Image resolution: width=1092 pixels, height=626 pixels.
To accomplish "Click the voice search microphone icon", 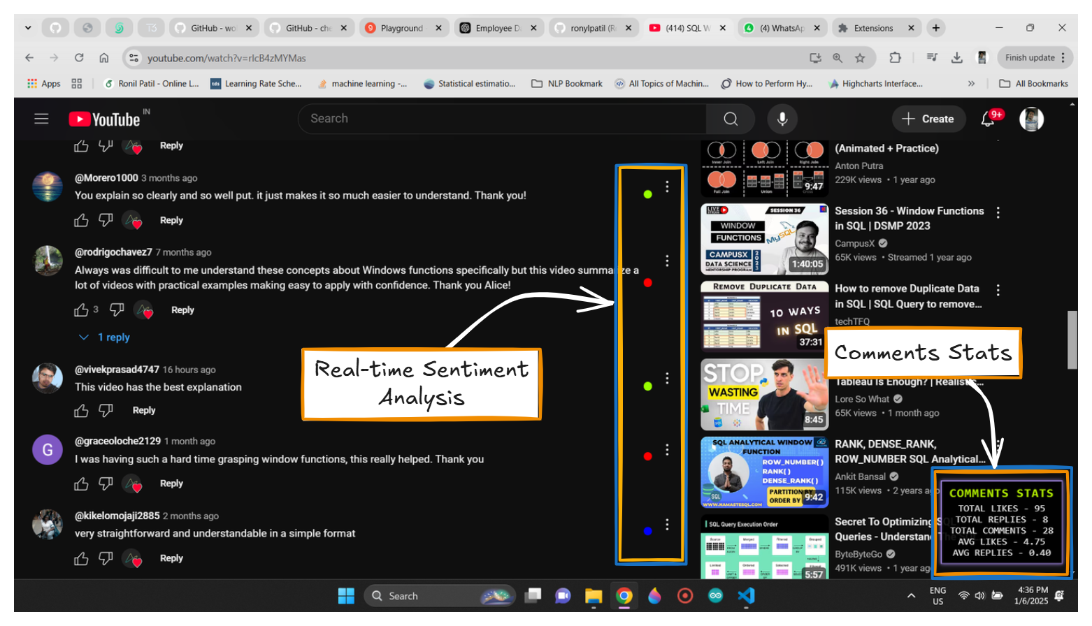I will (782, 119).
